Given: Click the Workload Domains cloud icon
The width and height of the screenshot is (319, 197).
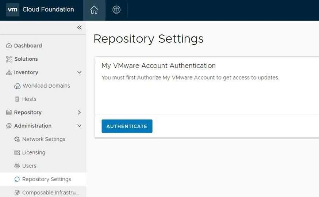Looking at the screenshot, I should point(17,86).
